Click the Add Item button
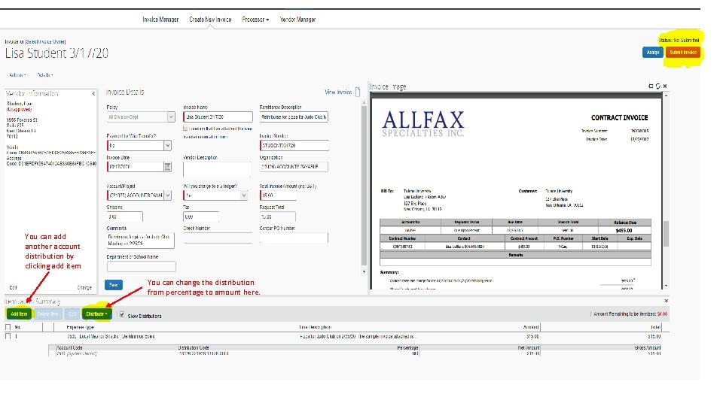Viewport: 723px width, 406px height. [19, 314]
